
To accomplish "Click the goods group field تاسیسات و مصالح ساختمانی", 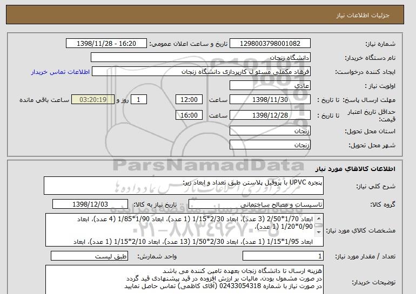I will click(x=256, y=204).
